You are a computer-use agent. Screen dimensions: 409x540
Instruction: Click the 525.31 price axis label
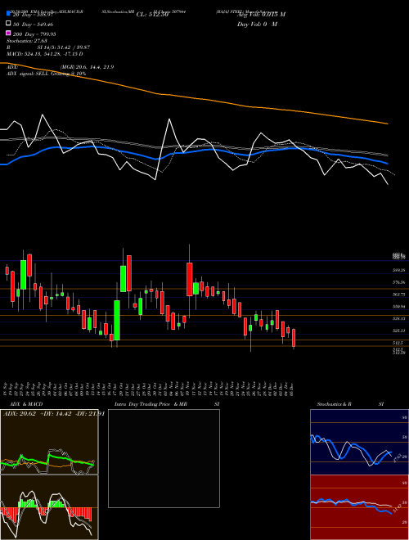click(x=398, y=331)
